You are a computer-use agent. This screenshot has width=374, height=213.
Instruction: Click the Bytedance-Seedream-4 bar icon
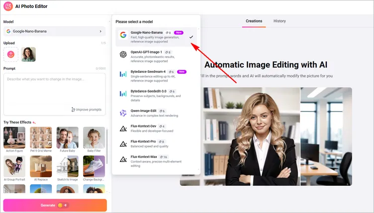(123, 74)
